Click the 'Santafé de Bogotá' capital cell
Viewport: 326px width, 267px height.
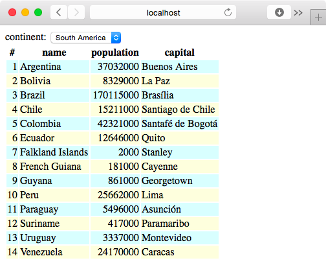point(180,124)
